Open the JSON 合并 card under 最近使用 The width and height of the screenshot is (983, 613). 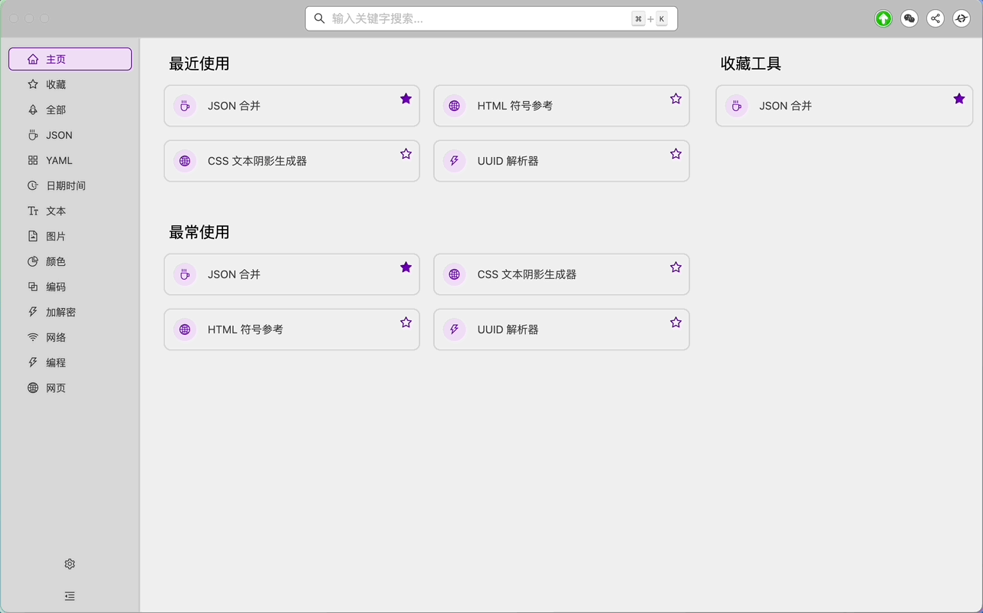(x=291, y=106)
